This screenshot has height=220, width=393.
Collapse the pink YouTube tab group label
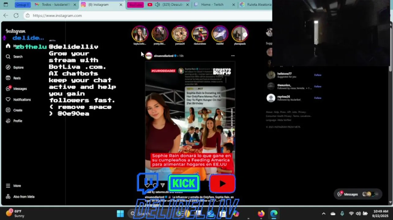(x=136, y=5)
